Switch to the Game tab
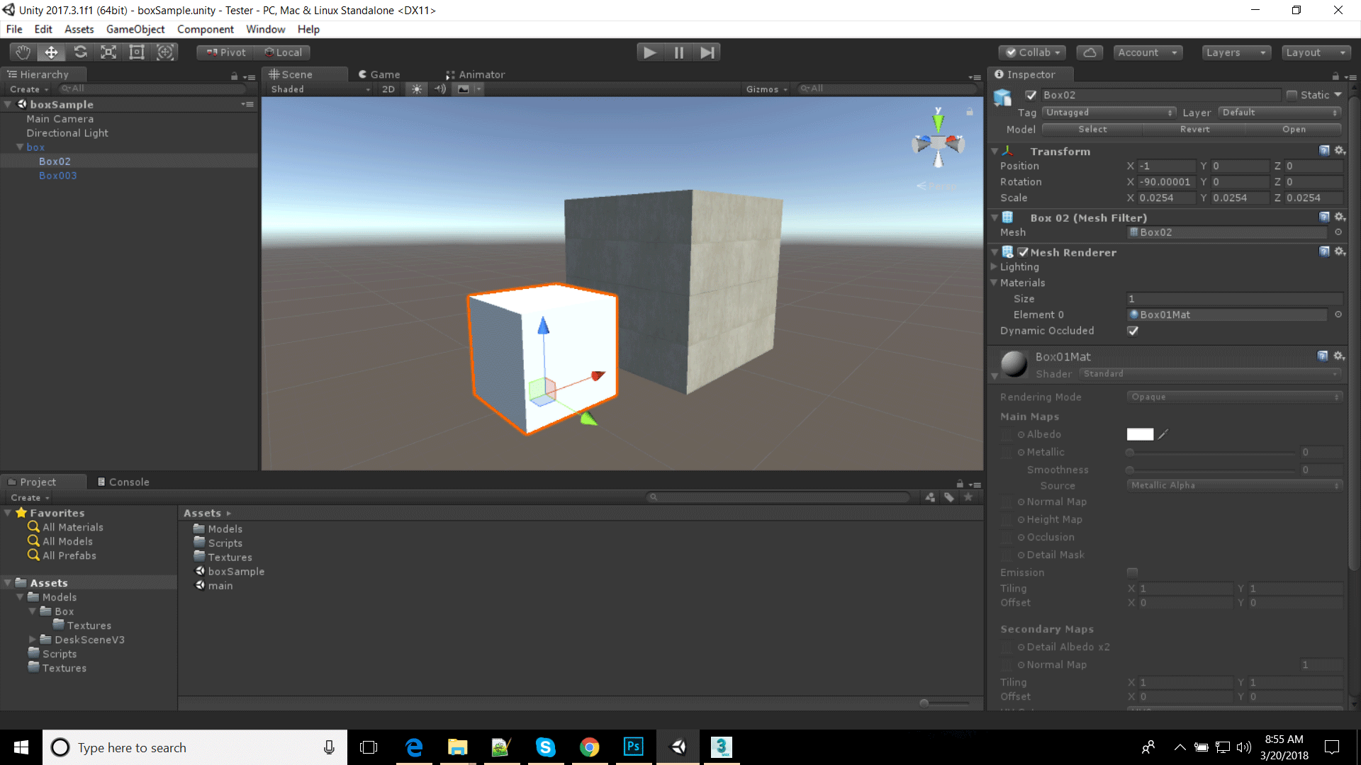The width and height of the screenshot is (1361, 765). click(x=379, y=74)
